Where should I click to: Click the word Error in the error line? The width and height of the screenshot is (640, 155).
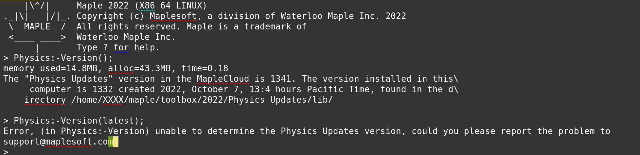[x=16, y=131]
